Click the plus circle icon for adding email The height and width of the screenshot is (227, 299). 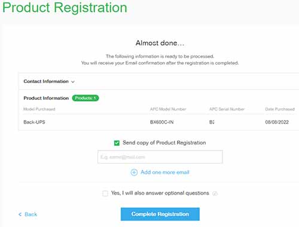[134, 172]
